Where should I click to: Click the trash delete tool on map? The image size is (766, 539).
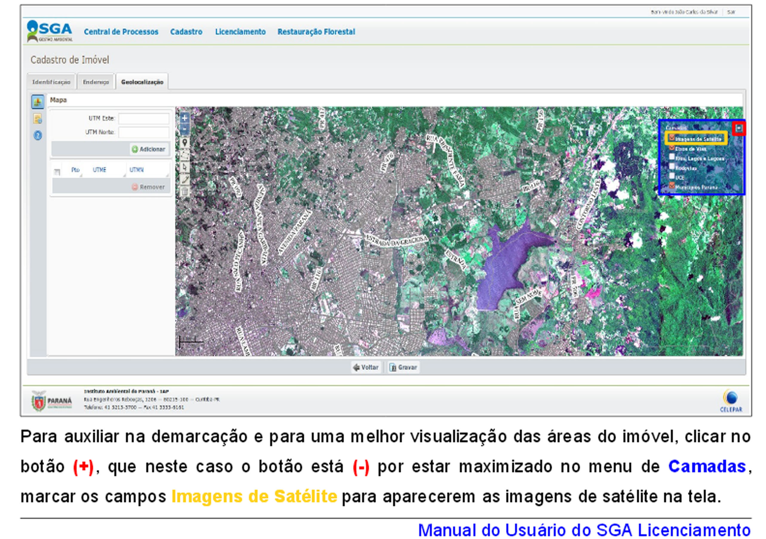click(x=185, y=192)
